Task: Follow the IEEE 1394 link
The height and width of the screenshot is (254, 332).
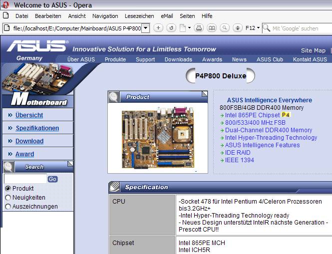Action: pyautogui.click(x=240, y=160)
